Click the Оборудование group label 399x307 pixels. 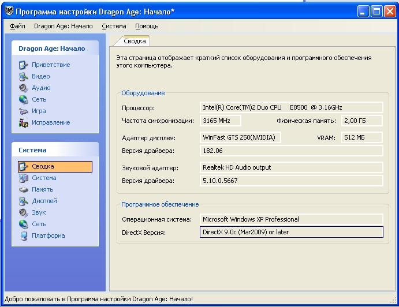[143, 93]
